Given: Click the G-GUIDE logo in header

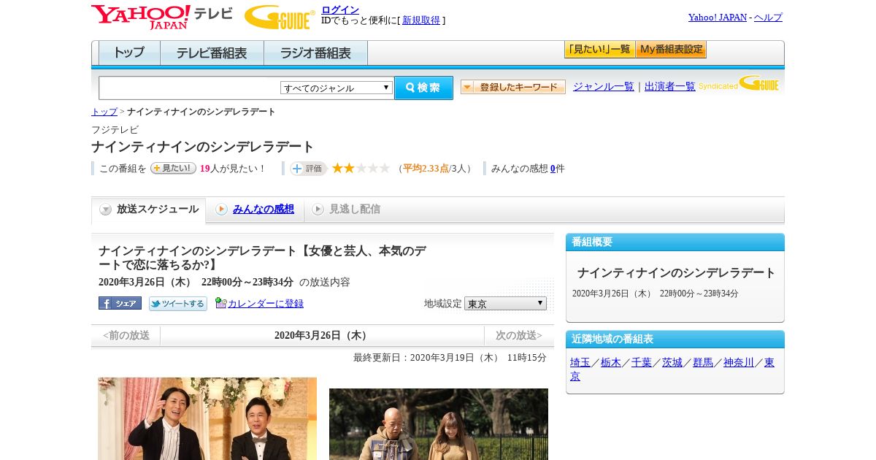Looking at the screenshot, I should coord(280,17).
